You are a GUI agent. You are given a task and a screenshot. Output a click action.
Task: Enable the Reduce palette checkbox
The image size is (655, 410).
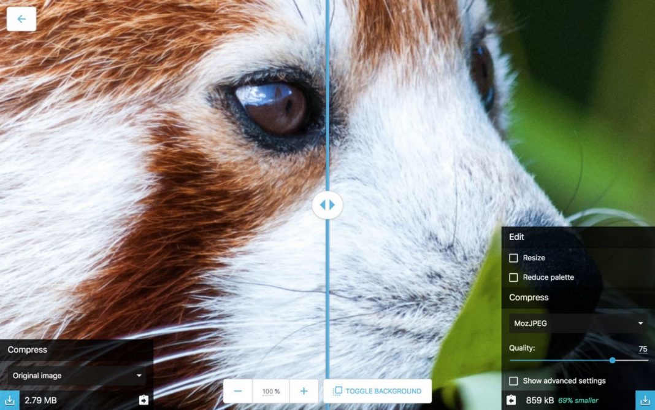(514, 277)
